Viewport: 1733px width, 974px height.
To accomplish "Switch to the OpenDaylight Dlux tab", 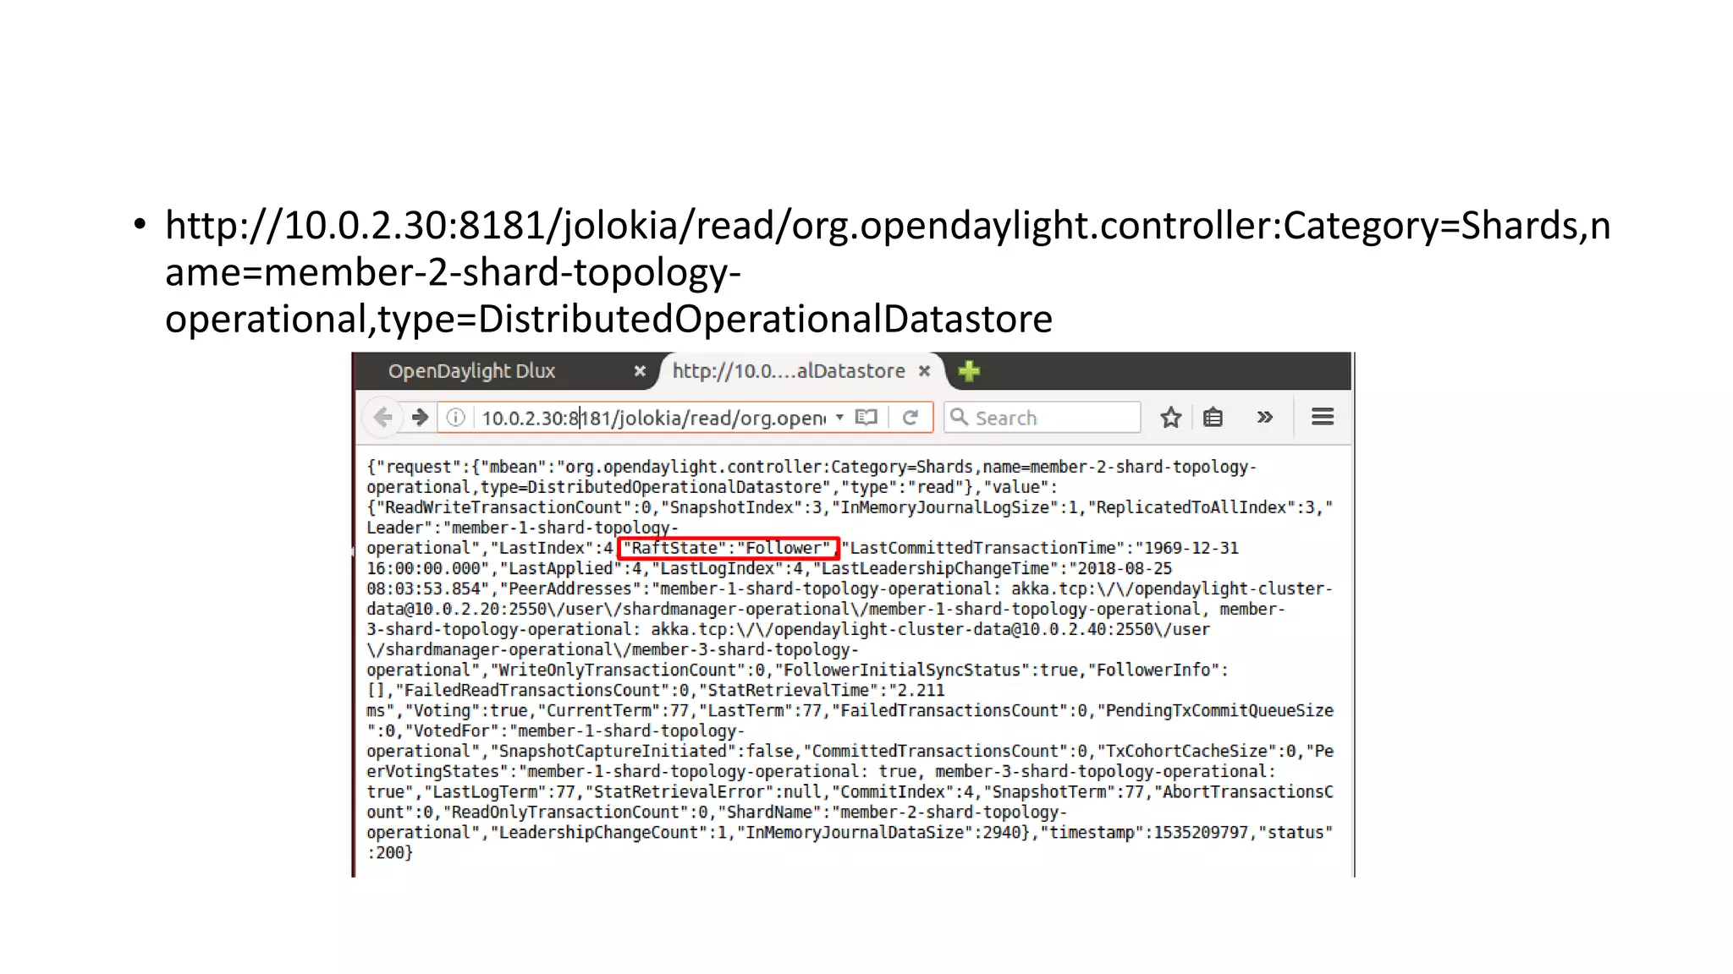I will (471, 371).
